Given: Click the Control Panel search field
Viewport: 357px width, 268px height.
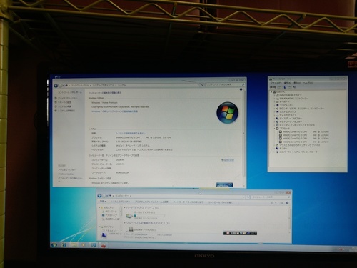Looking at the screenshot, I should [x=225, y=84].
